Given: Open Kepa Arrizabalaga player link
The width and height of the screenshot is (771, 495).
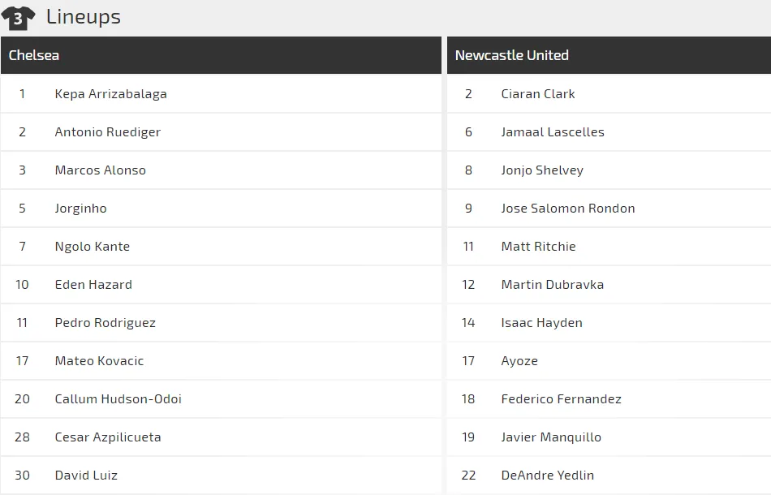Looking at the screenshot, I should tap(110, 94).
